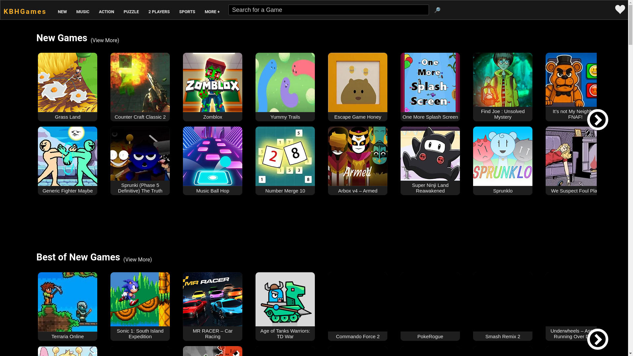This screenshot has width=633, height=356.
Task: Open the Sprunki Phase 5 Definitive thumbnail
Action: 140,154
